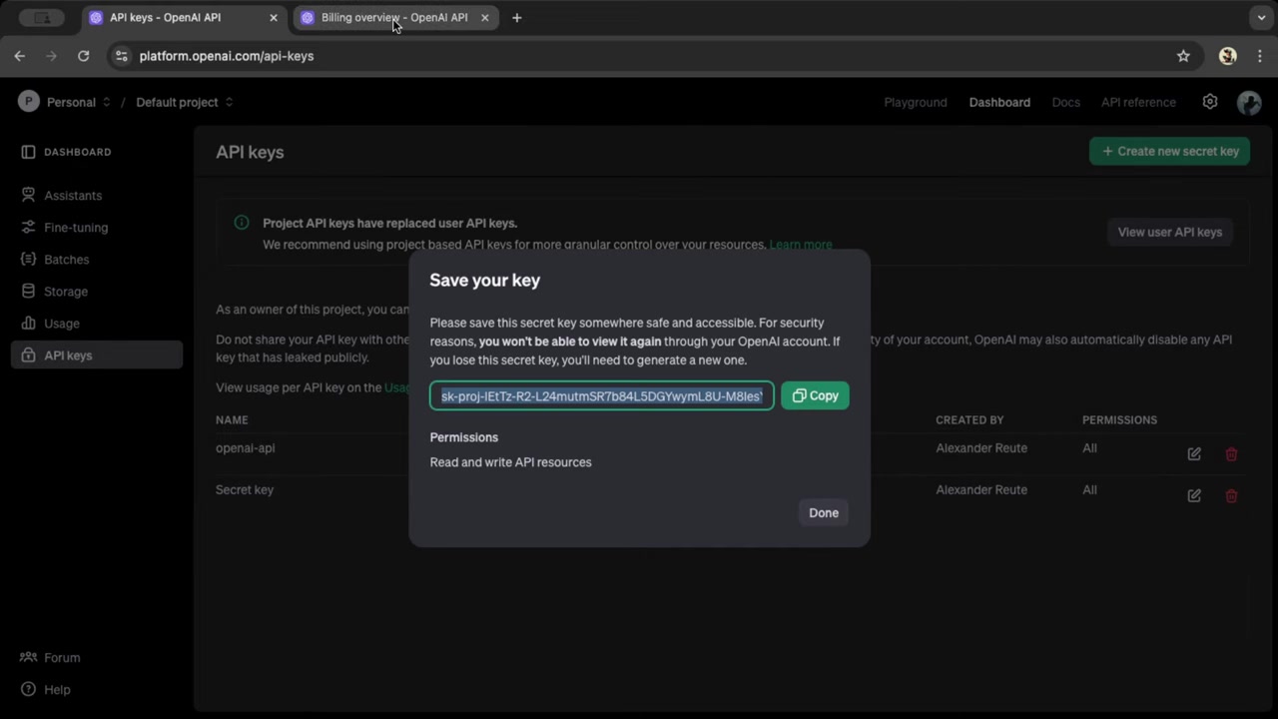Open Playground in the top navigation
This screenshot has height=719, width=1278.
click(x=915, y=102)
